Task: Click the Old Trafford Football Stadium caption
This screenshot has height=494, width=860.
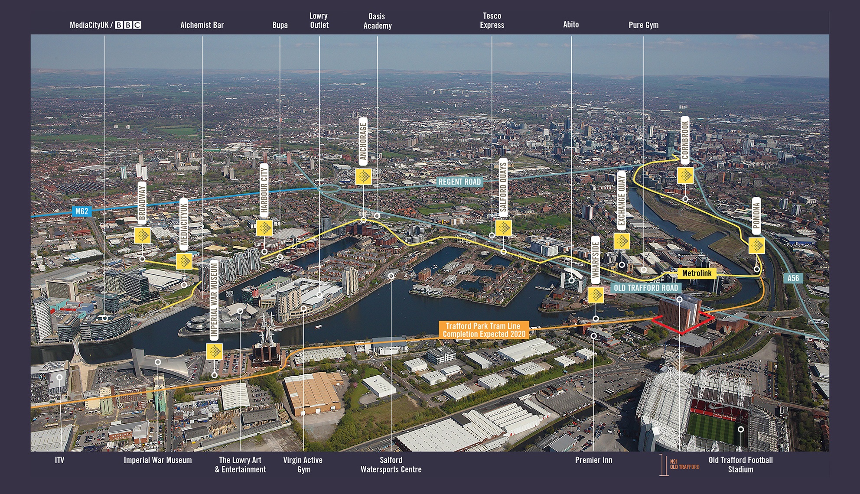Action: coord(741,465)
